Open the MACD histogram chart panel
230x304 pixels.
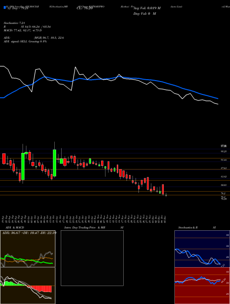tap(28, 286)
